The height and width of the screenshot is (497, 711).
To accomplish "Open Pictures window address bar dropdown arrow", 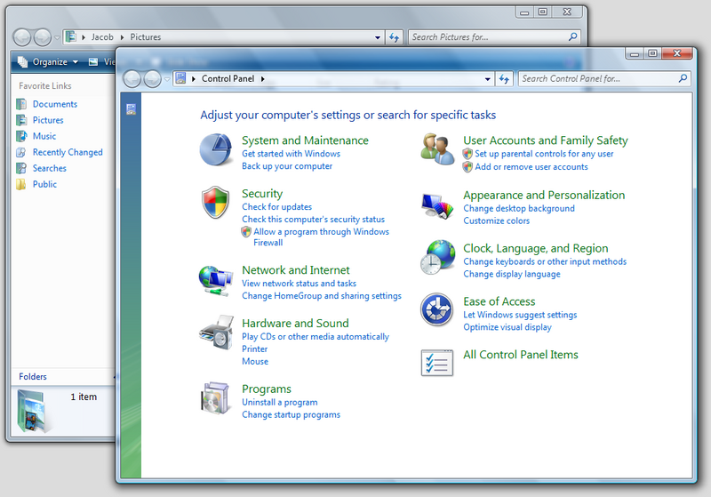I will click(377, 37).
